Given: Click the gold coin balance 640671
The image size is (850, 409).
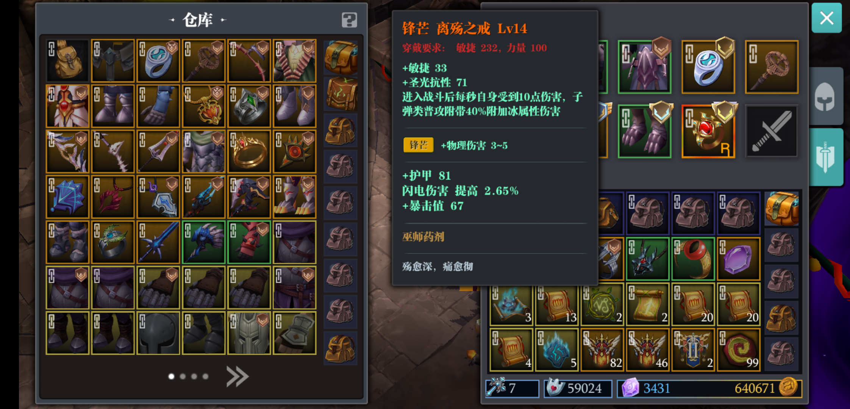Looking at the screenshot, I should 765,388.
